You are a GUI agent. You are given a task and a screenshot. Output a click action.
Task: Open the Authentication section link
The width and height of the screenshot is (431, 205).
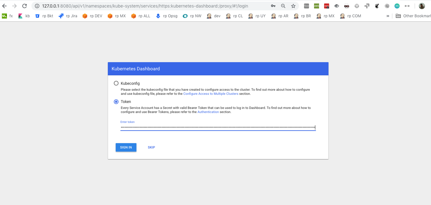click(208, 112)
